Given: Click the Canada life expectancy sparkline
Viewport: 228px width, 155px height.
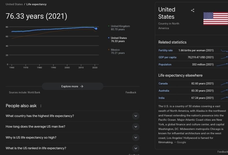Looking at the screenshot, I should [x=224, y=84].
